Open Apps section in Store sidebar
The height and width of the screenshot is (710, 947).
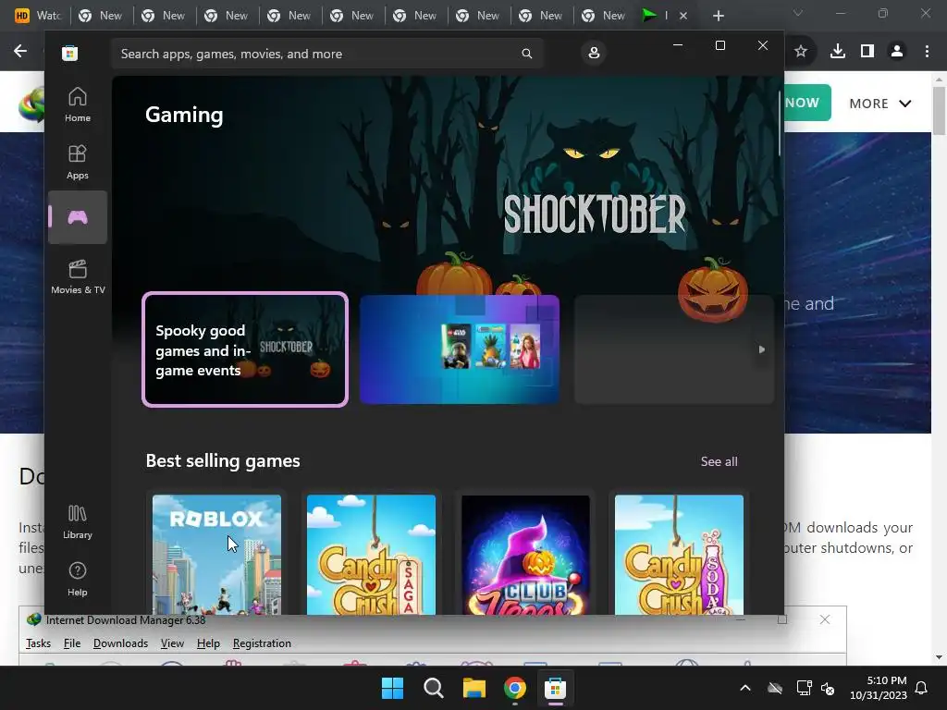coord(78,163)
